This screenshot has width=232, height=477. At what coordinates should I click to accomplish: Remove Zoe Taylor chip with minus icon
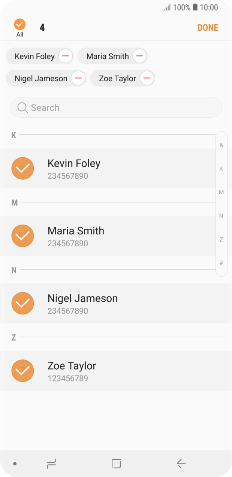click(147, 79)
